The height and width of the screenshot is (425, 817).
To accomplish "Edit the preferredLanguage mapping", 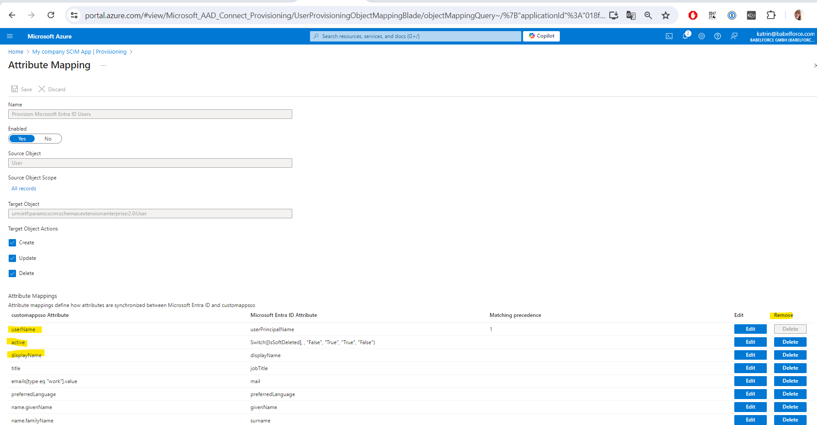I will (750, 394).
